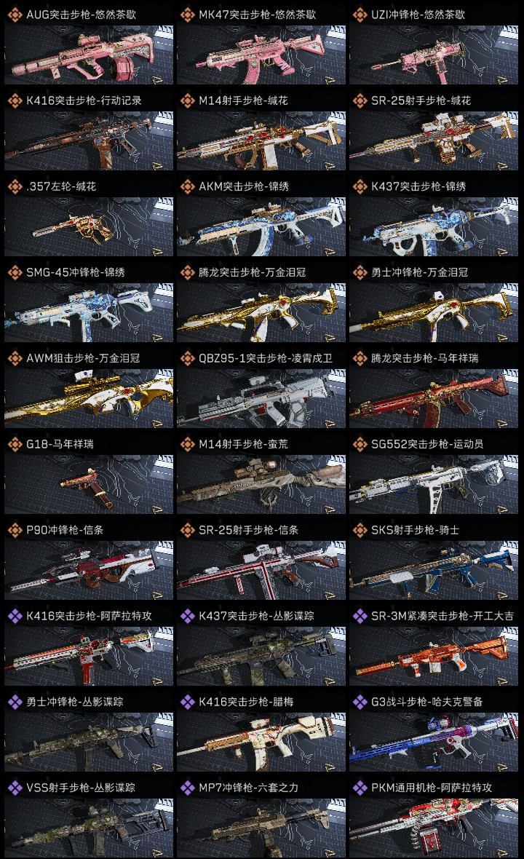Click the purple rarity icon beside K416突击步枪-阿萨拉特攻
This screenshot has width=524, height=859.
[15, 616]
